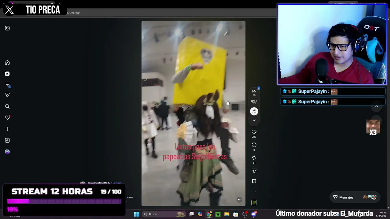
Task: Click the webcam feed thumbnail
Action: pos(332,44)
